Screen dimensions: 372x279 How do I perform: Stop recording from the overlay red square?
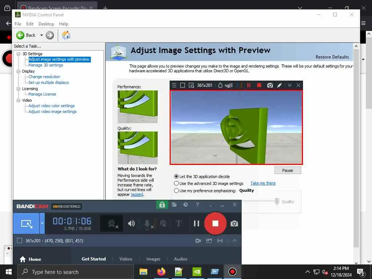point(259,85)
